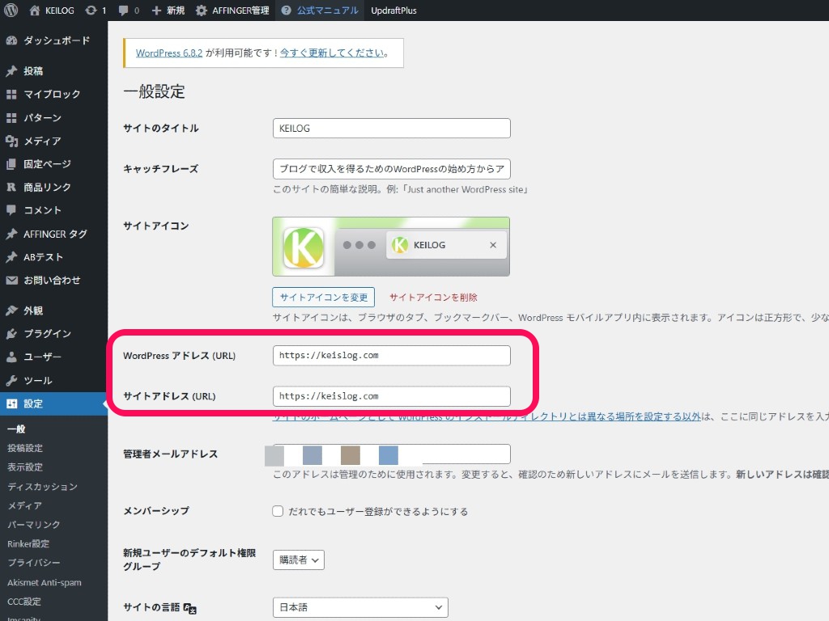Click the pin icon next to 投稿
This screenshot has width=829, height=621.
11,71
